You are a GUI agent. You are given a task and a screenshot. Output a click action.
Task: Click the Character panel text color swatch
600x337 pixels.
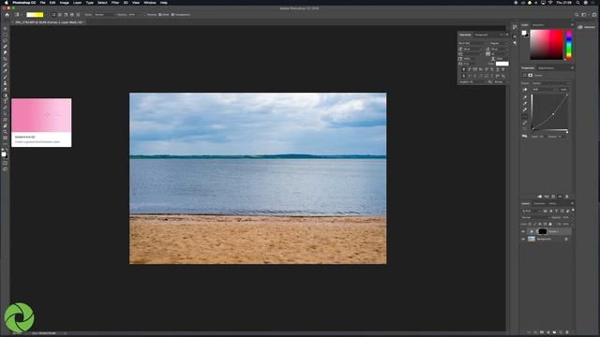(x=502, y=64)
